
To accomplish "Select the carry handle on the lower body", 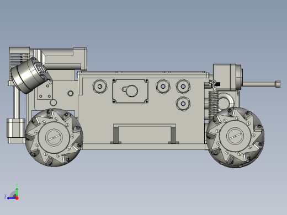I will point(145,133).
